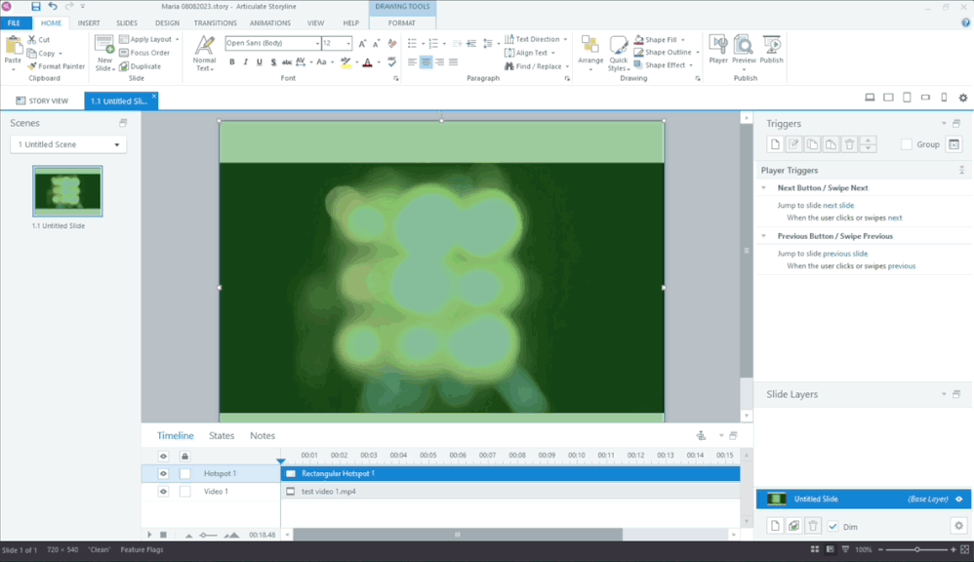Toggle visibility eye for Hotspot 1
The height and width of the screenshot is (562, 974).
tap(163, 473)
